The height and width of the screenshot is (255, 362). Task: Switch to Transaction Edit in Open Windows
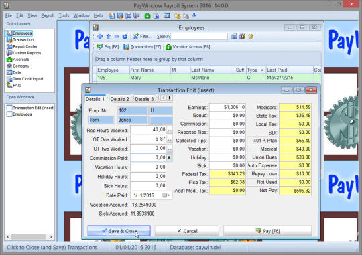(30, 108)
